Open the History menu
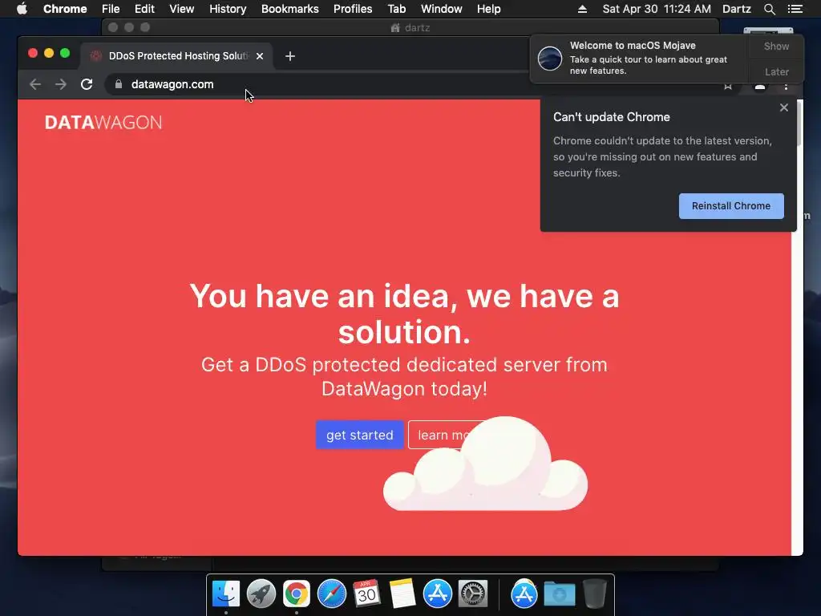 (x=228, y=9)
